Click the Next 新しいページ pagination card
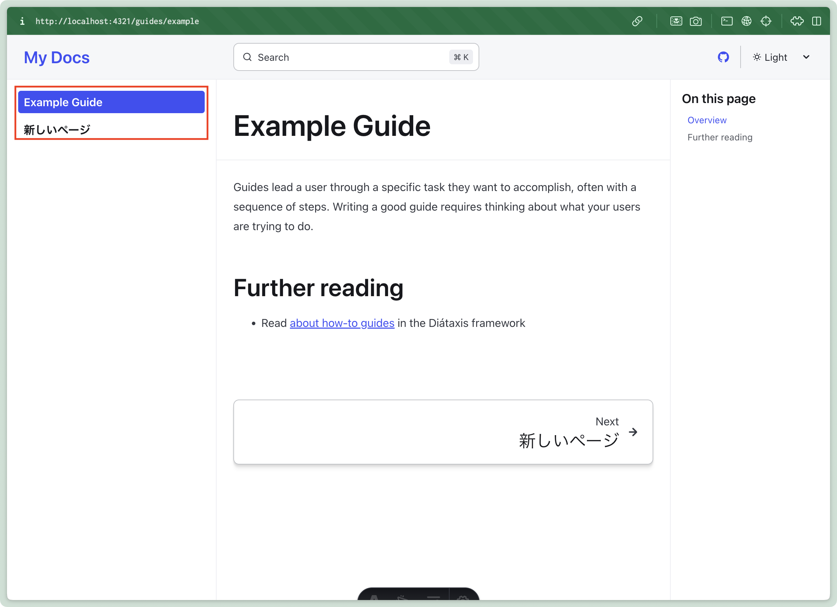Image resolution: width=837 pixels, height=607 pixels. click(x=443, y=432)
